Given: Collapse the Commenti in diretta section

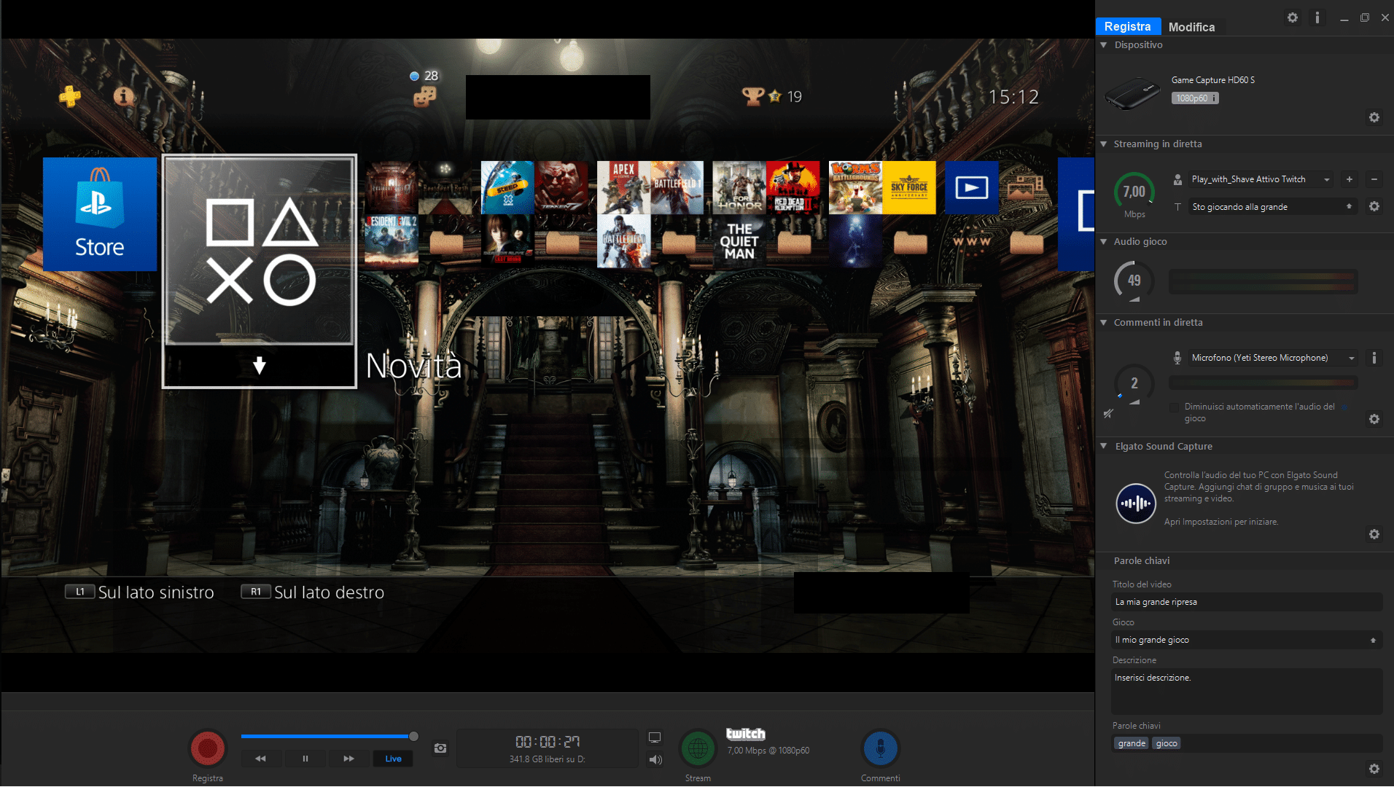Looking at the screenshot, I should pyautogui.click(x=1104, y=323).
